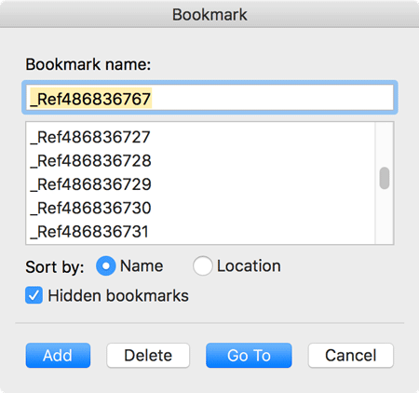Click the bookmark list scrollbar thumb
The height and width of the screenshot is (393, 419).
pos(385,178)
